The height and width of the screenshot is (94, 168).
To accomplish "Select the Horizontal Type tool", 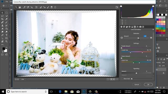I will [x=6, y=35].
